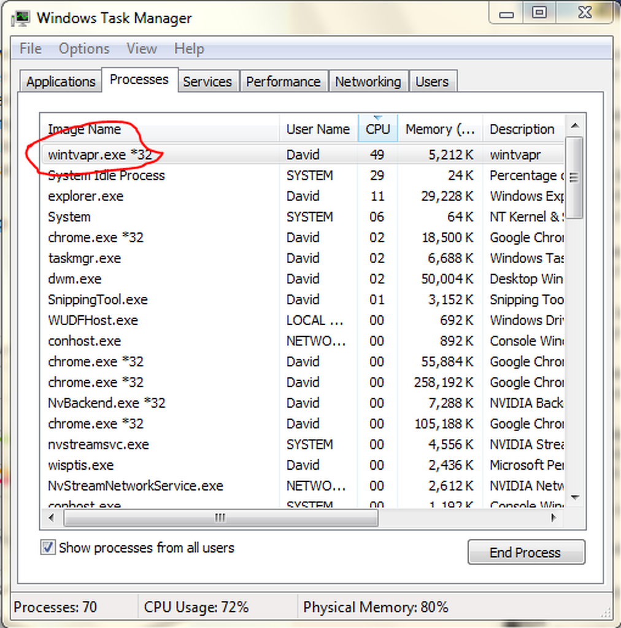The height and width of the screenshot is (628, 621).
Task: Sort by Memory column header
Action: (x=440, y=129)
